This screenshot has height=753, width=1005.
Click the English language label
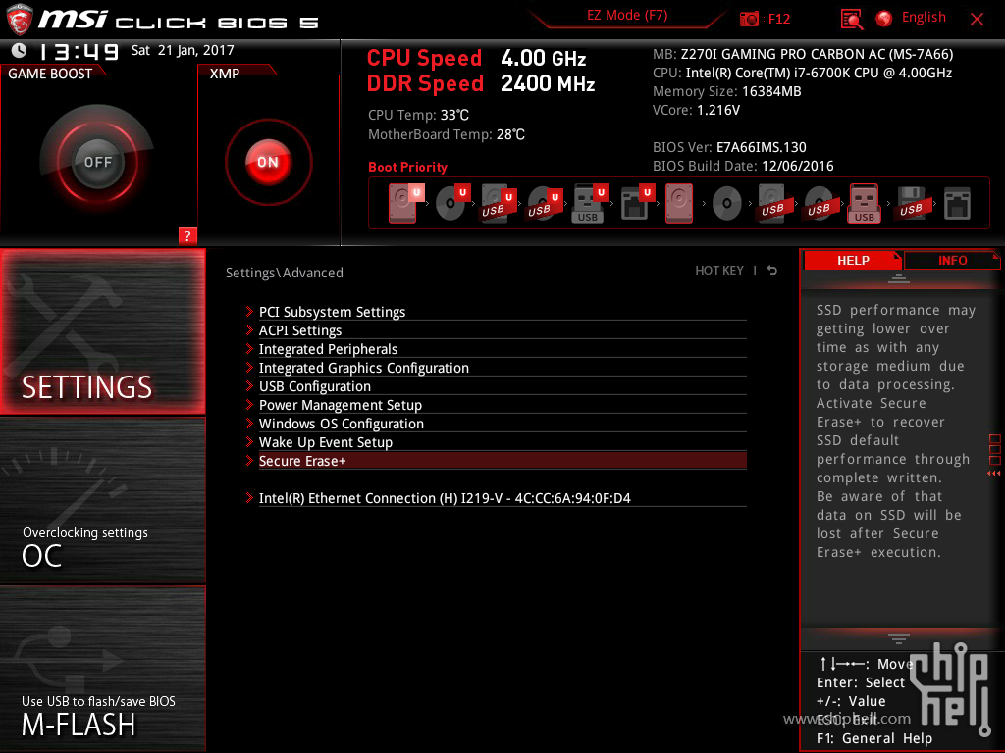coord(924,18)
